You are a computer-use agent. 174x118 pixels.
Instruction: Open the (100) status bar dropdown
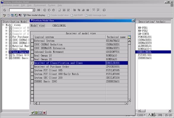[145, 115]
